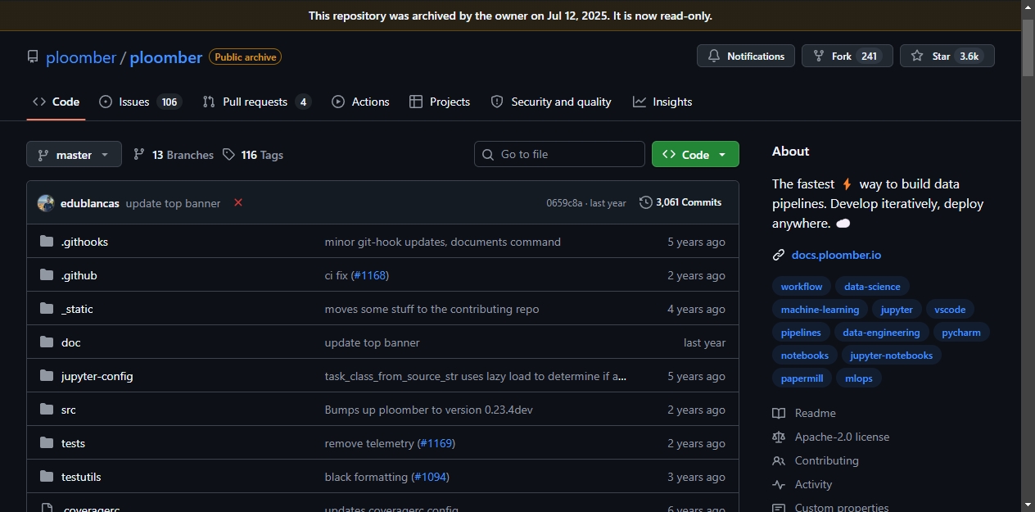Click the doc folder icon
1035x512 pixels.
click(47, 342)
